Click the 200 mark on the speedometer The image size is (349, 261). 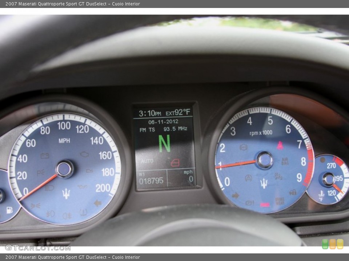point(103,188)
